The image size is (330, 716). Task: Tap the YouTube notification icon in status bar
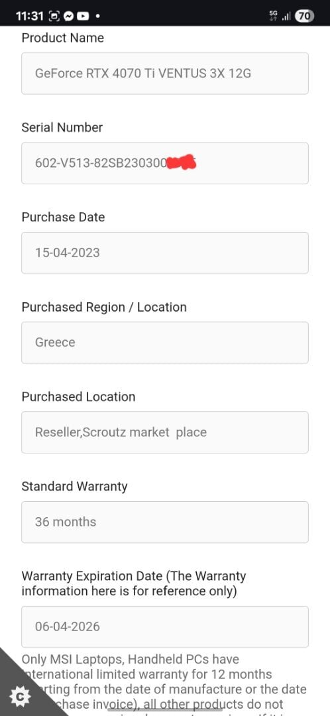coord(83,17)
